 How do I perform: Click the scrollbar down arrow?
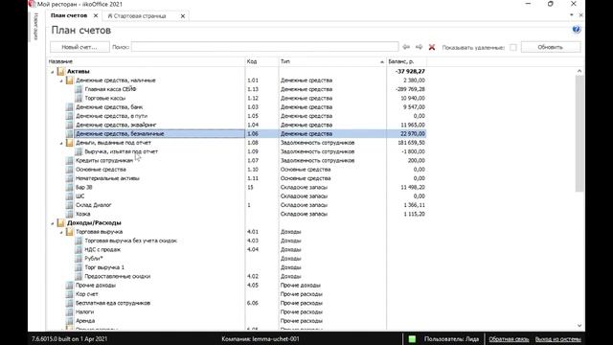579,326
